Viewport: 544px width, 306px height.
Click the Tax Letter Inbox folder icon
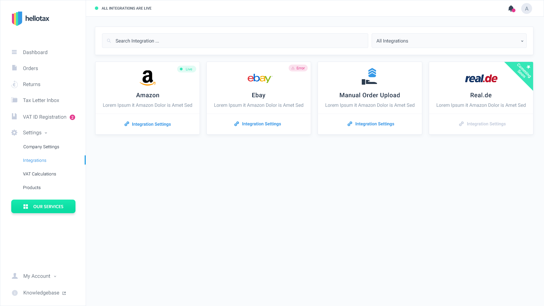(x=14, y=100)
